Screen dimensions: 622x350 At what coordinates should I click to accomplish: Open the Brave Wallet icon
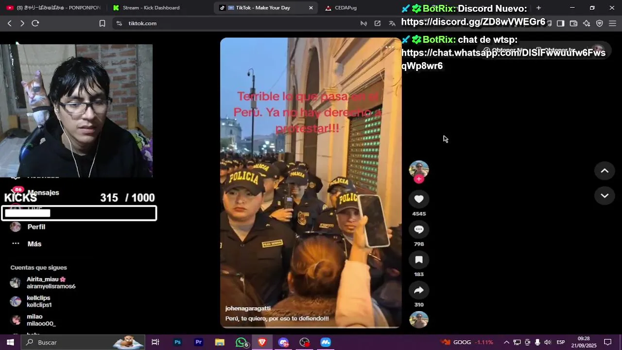point(573,23)
